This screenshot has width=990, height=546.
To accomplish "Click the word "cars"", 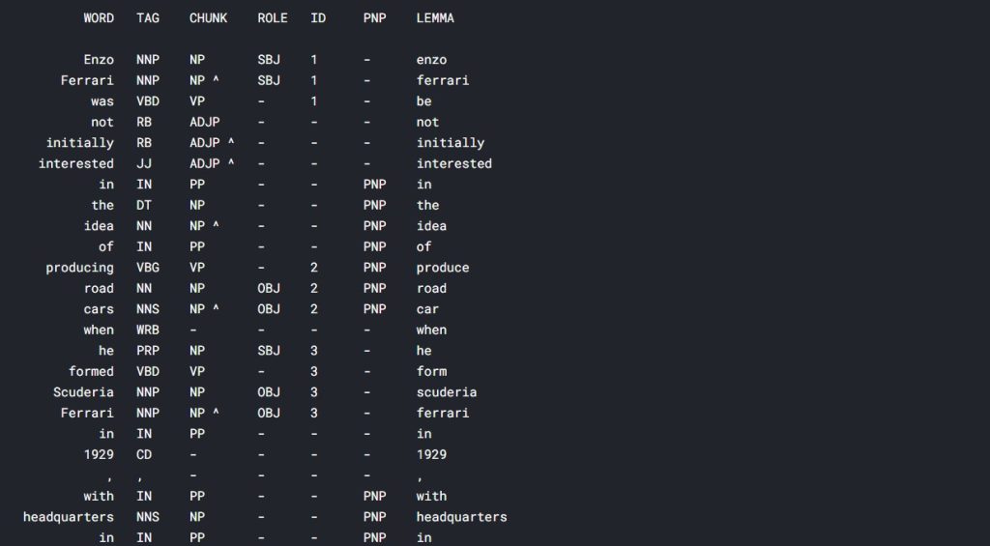I will 98,309.
